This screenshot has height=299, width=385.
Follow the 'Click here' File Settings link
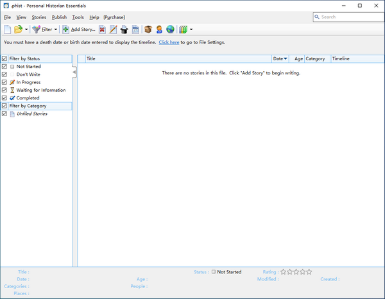click(x=169, y=42)
